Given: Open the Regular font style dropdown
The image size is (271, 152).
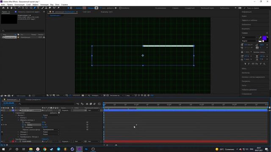Looking at the screenshot, I should pyautogui.click(x=249, y=41).
